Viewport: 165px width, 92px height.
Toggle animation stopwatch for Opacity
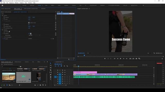4,33
